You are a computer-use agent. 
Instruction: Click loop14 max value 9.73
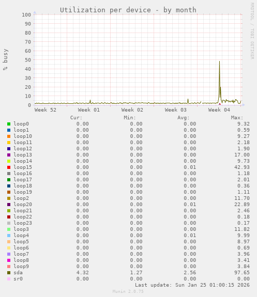pos(244,161)
